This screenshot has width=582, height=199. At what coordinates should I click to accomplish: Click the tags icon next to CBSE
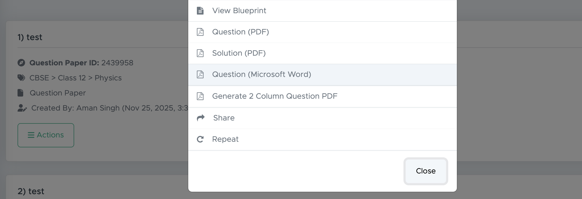(21, 78)
